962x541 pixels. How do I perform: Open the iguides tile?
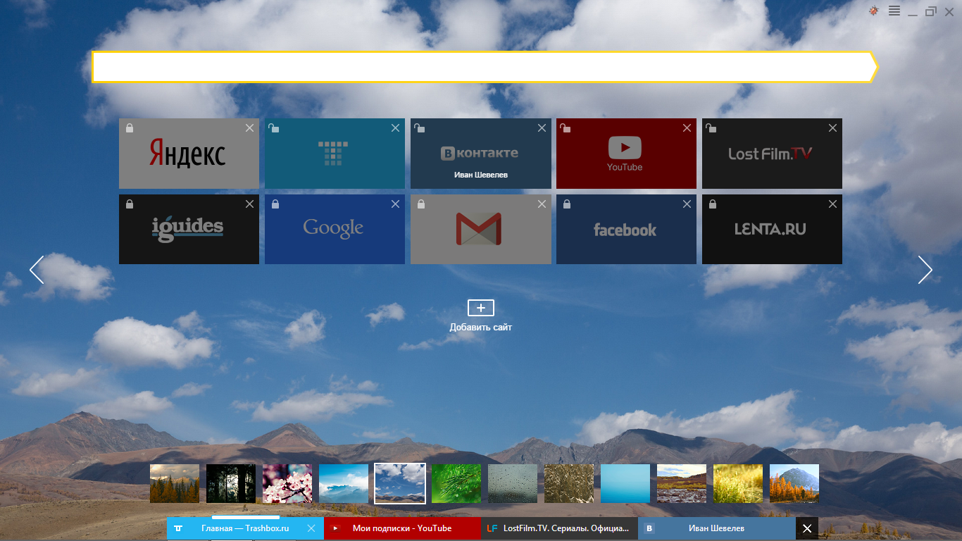point(189,229)
